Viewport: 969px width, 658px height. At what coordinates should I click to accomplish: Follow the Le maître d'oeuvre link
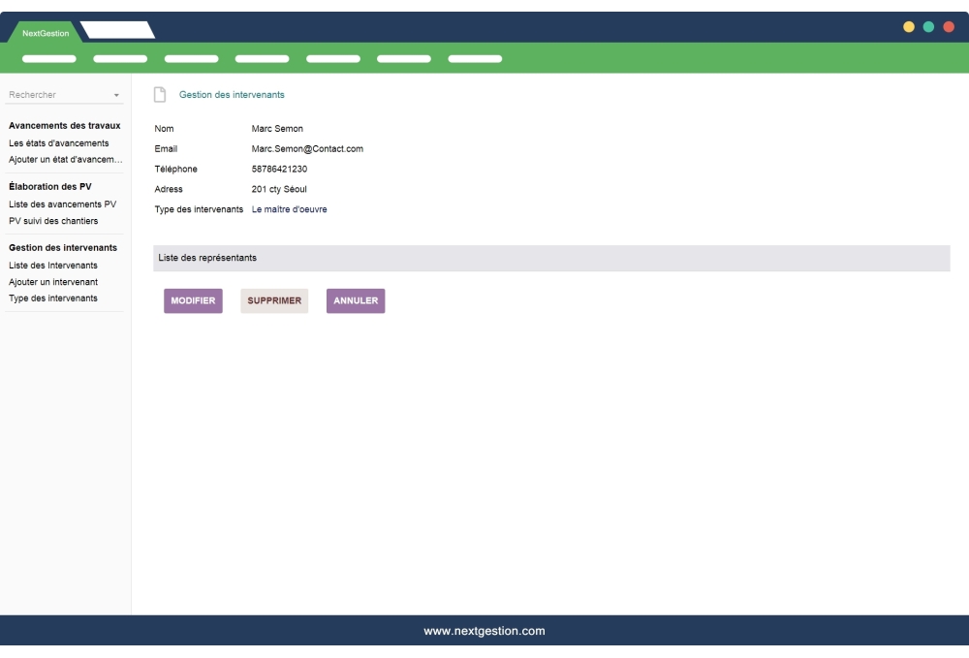tap(289, 209)
